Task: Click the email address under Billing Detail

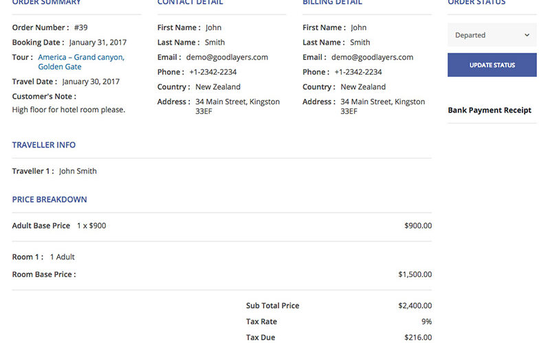Action: (372, 58)
